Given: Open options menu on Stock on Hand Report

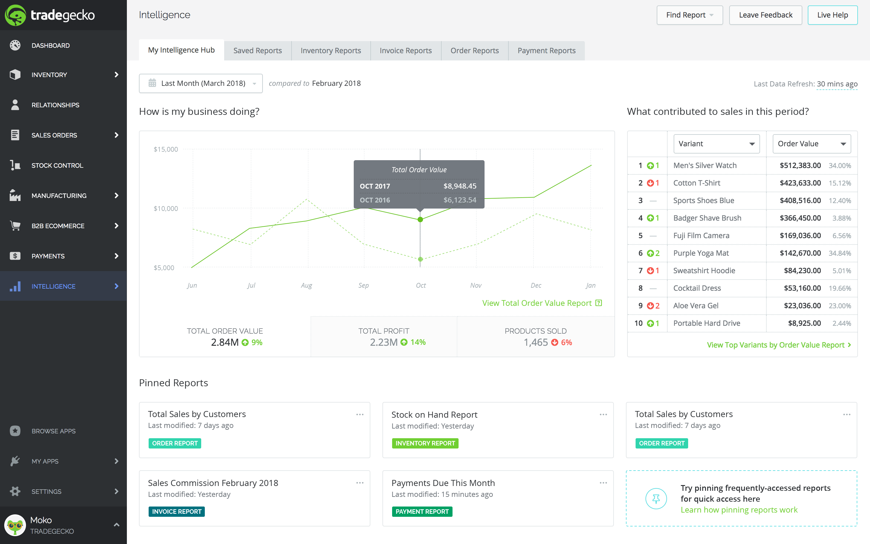Looking at the screenshot, I should click(603, 414).
